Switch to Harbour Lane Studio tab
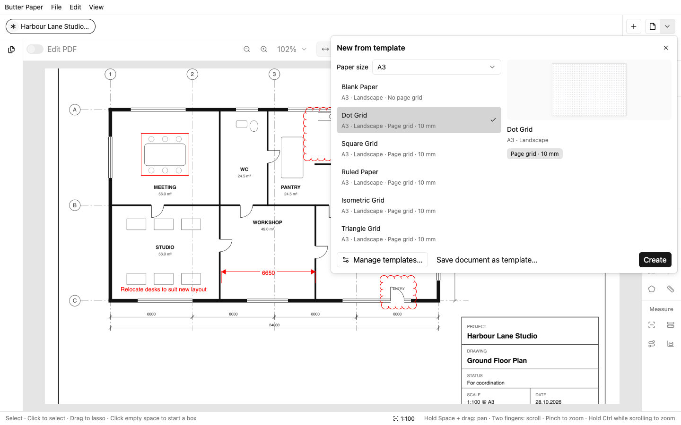681x425 pixels. [51, 26]
